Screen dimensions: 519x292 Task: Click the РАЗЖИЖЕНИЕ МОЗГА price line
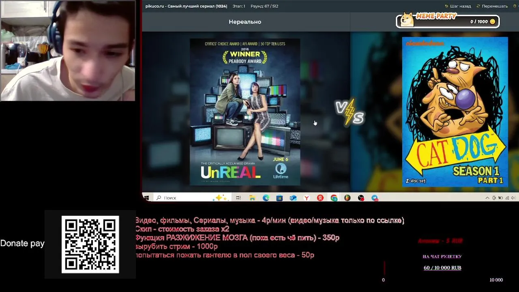(x=237, y=238)
